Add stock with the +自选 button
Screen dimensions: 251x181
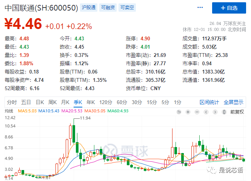[x=229, y=8]
